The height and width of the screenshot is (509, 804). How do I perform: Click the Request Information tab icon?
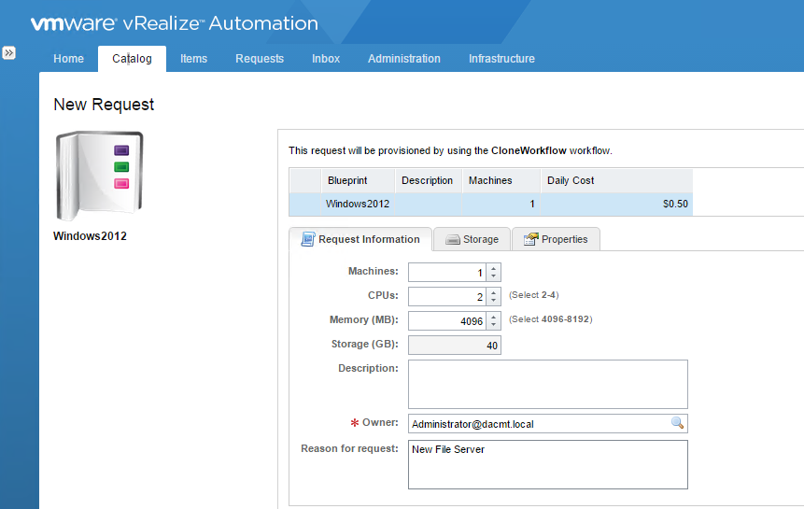click(307, 239)
